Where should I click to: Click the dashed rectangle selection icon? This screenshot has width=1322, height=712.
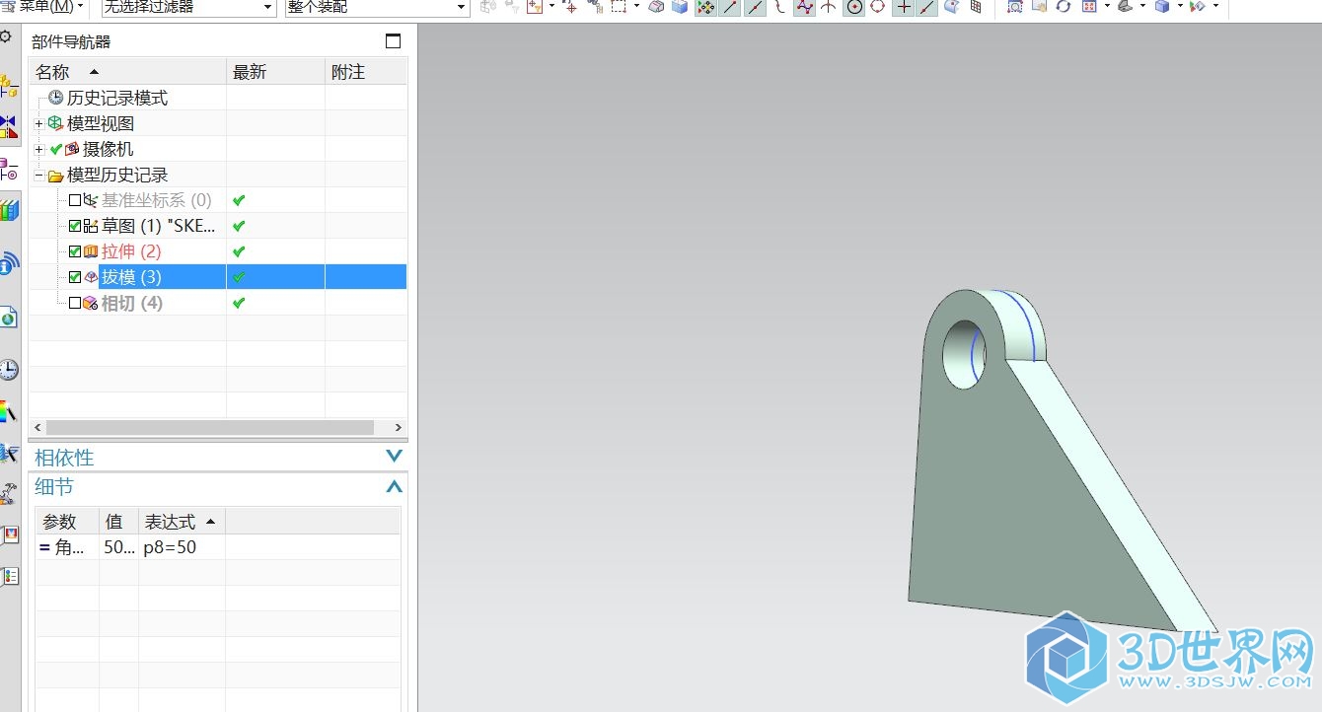click(619, 7)
